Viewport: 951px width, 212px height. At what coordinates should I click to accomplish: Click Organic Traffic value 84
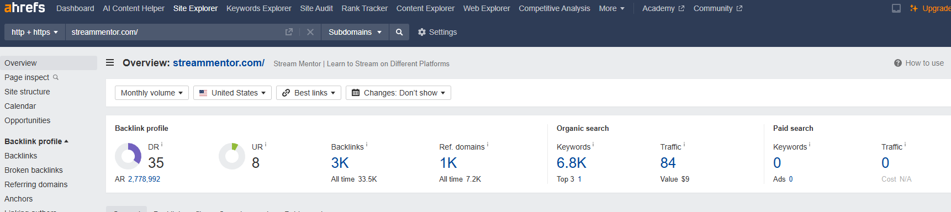click(x=668, y=163)
